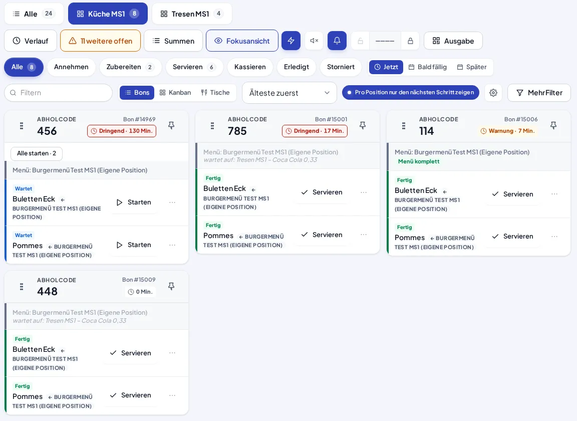577x421 pixels.
Task: Click the Filtern search field
Action: (58, 93)
